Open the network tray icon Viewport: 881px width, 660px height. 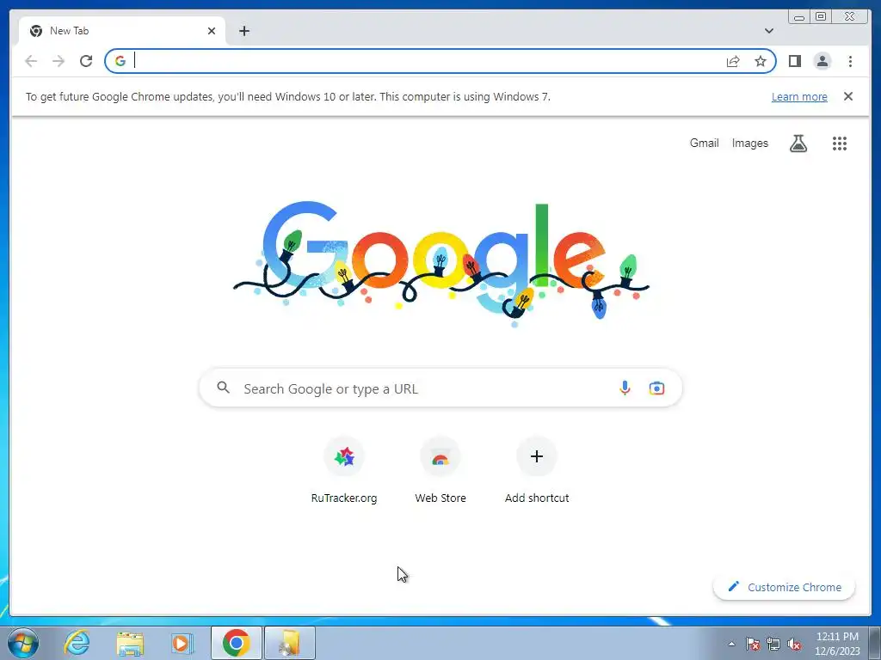(x=773, y=644)
